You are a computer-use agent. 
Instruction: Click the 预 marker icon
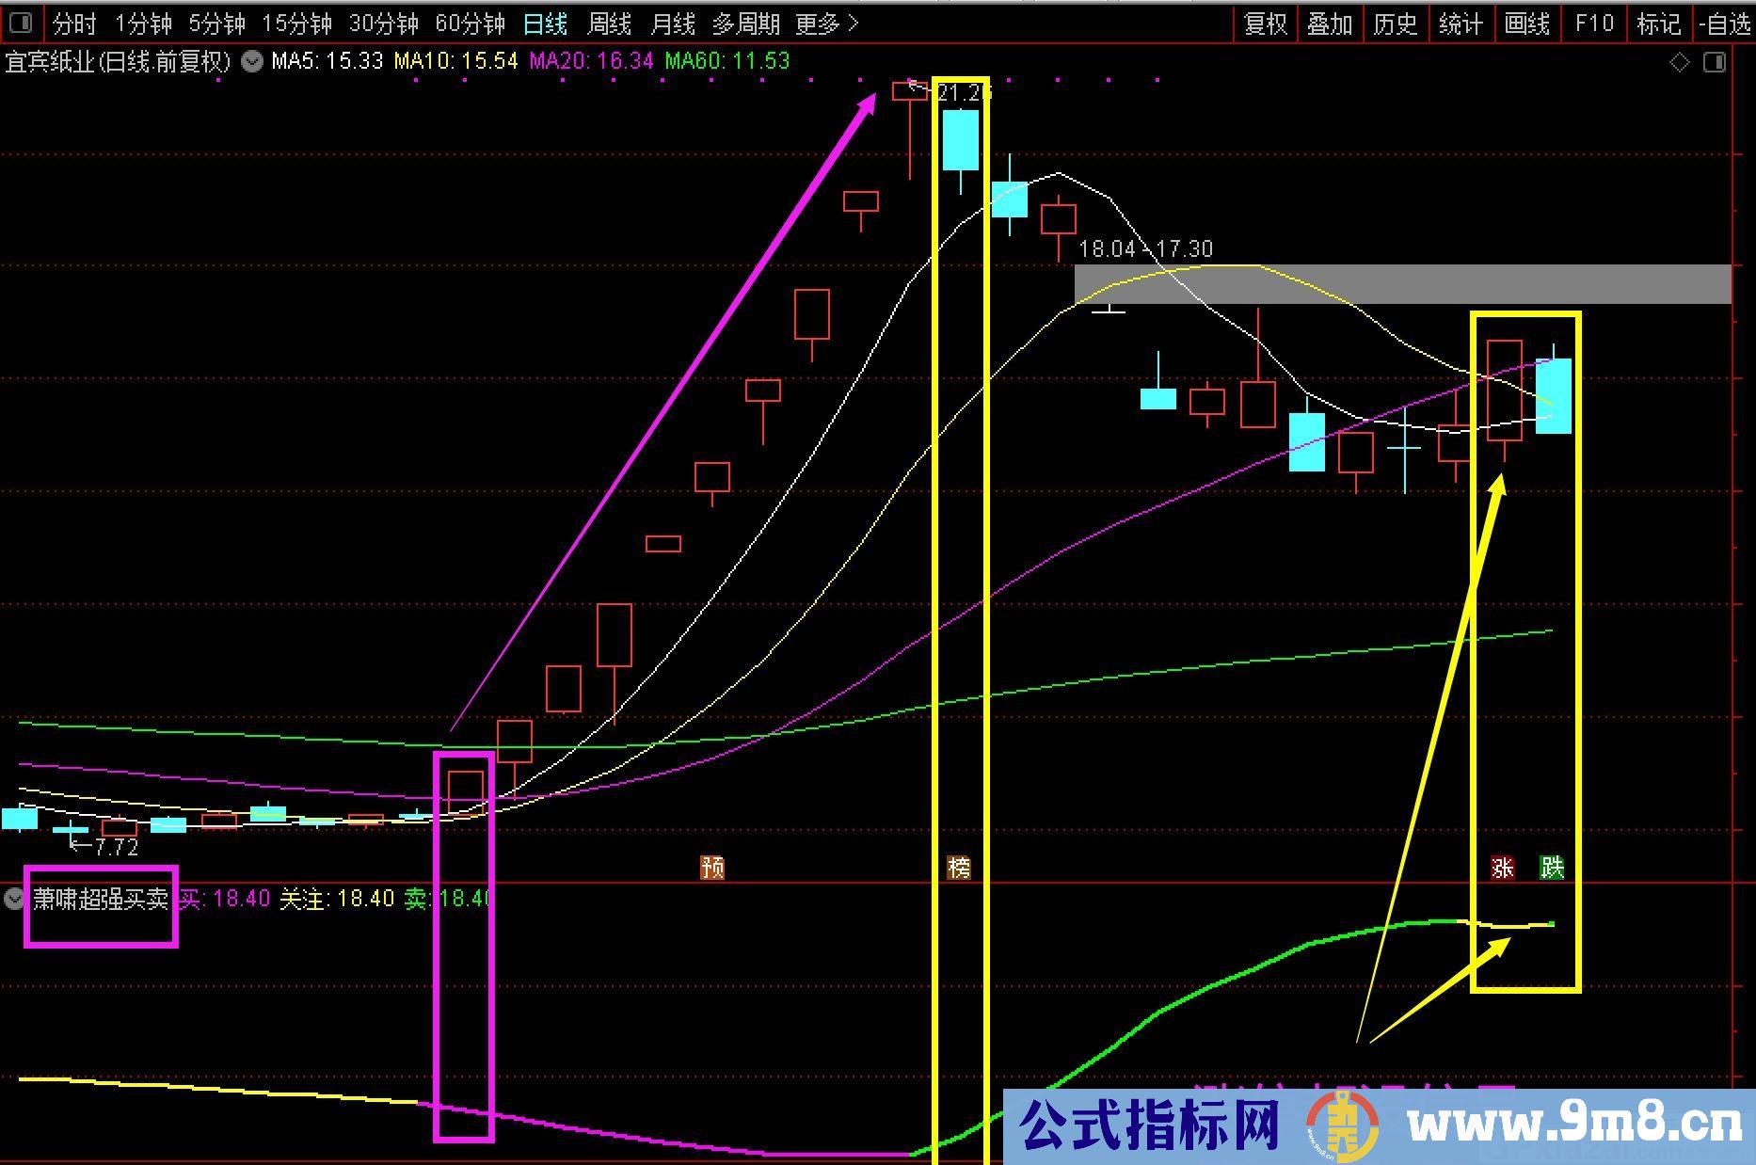tap(712, 867)
